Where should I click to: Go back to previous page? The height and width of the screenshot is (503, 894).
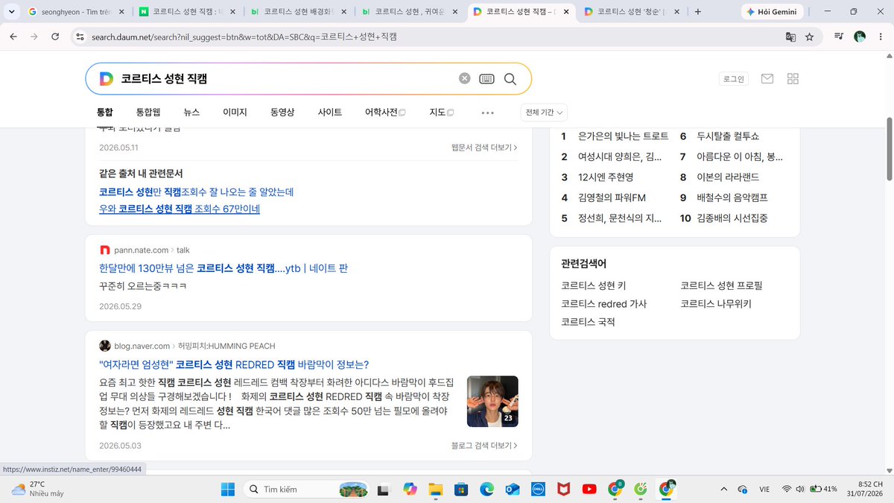click(x=13, y=37)
